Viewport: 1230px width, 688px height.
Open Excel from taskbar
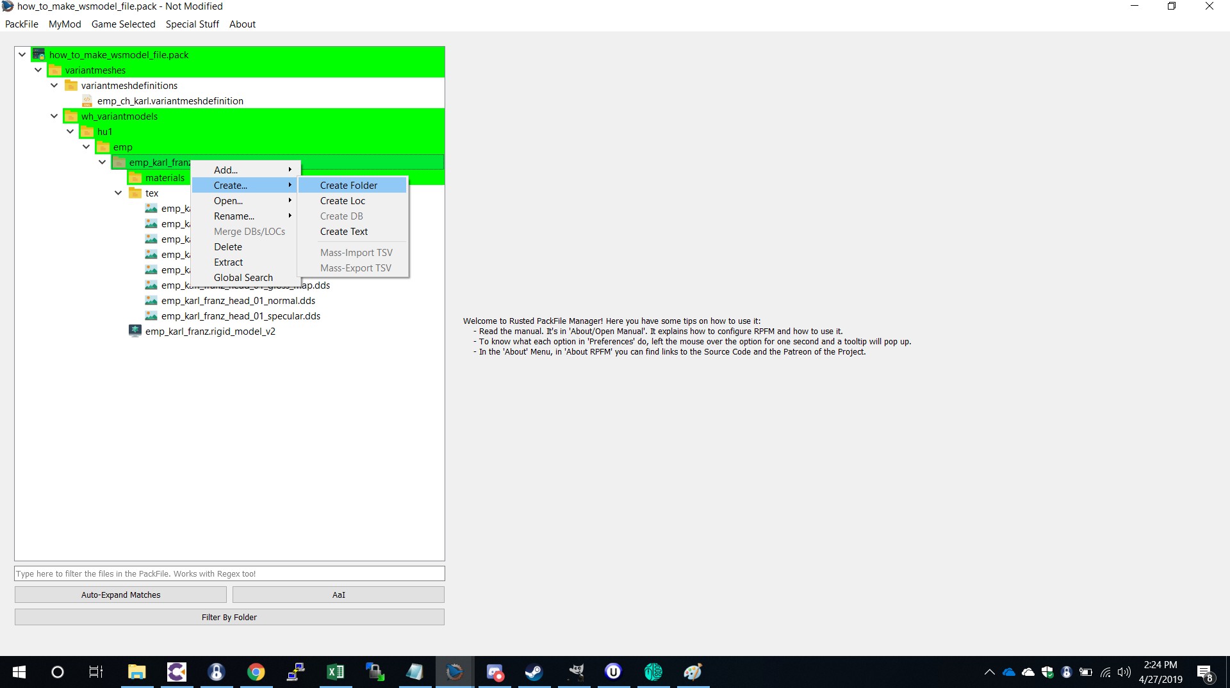pos(335,672)
